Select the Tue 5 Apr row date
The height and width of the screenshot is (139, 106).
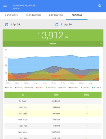[x=23, y=126]
